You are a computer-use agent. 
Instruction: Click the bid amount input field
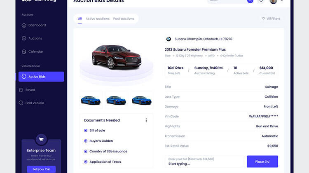click(x=204, y=161)
